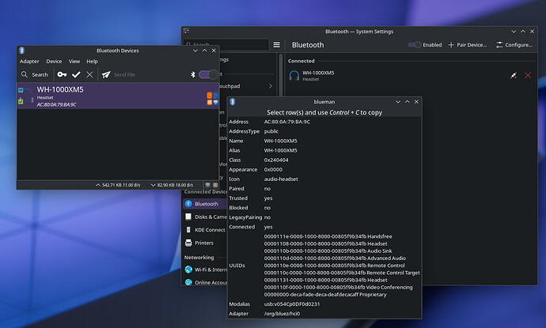
Task: Click the Trust checkmark icon in Bluetooth Devices toolbar
Action: (76, 74)
